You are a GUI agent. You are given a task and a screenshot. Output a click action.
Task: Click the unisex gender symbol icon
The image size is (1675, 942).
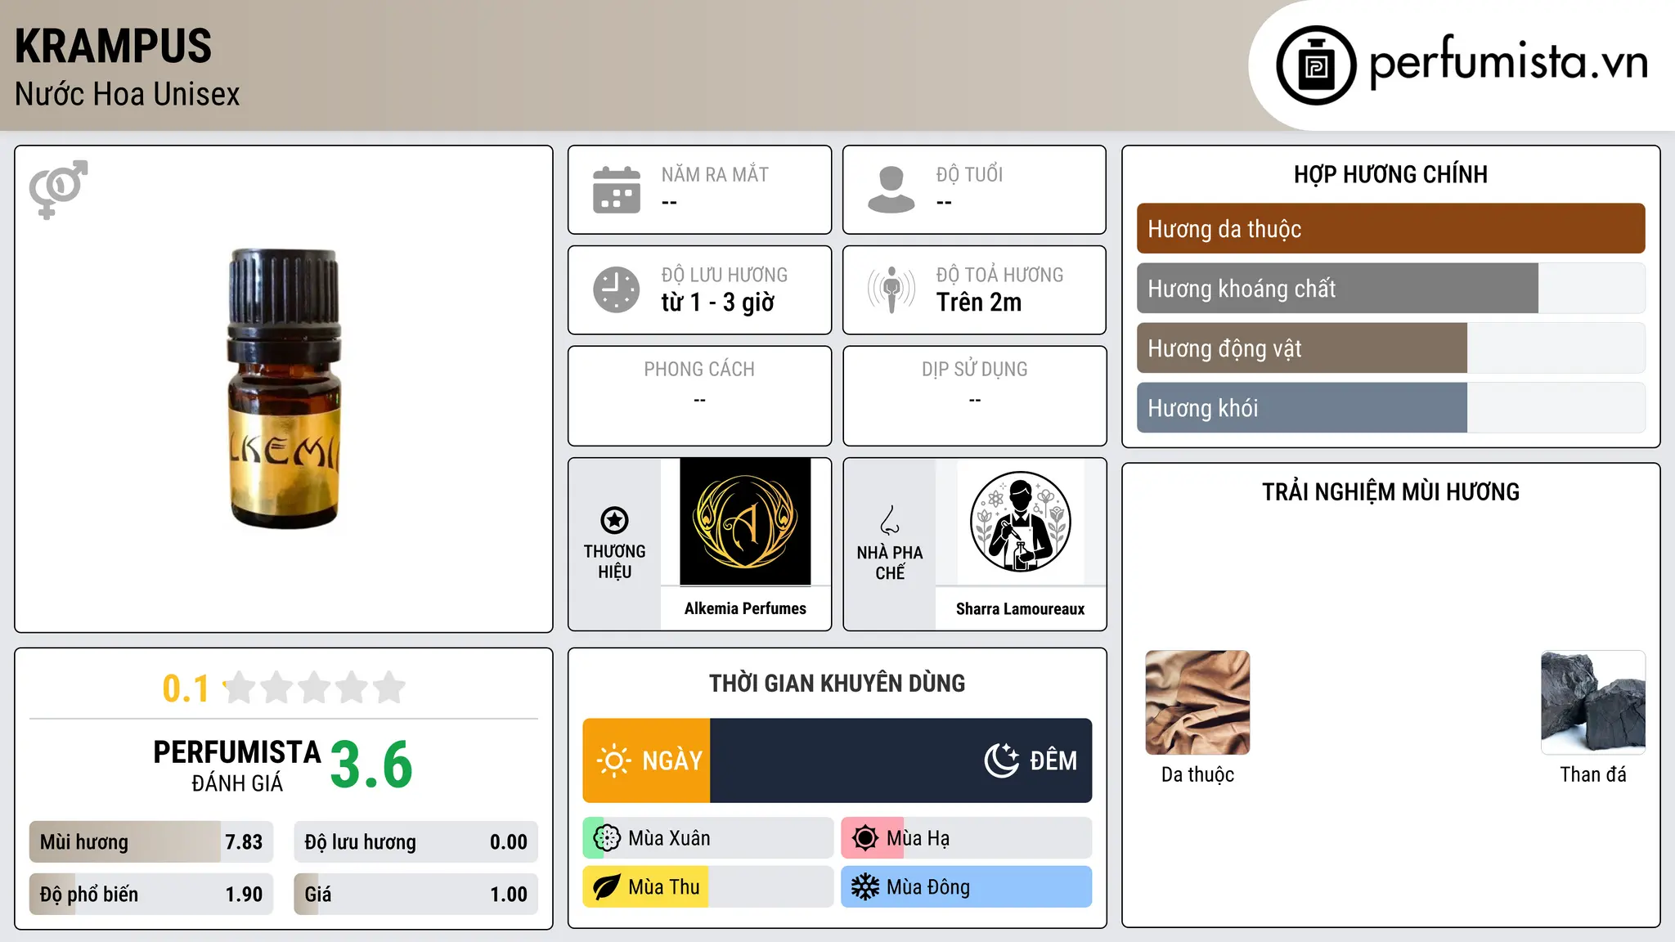tap(58, 190)
